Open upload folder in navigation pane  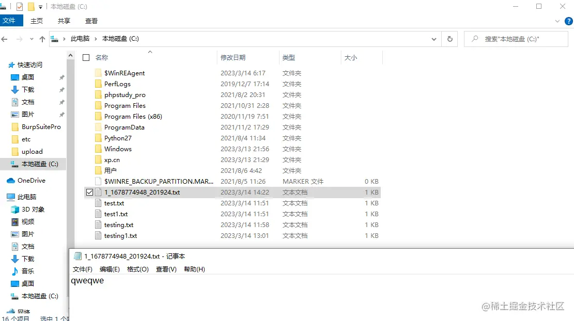point(32,152)
